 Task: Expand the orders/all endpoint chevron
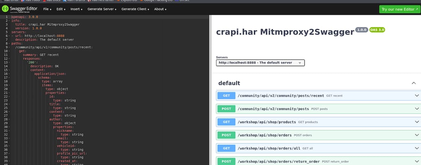(x=417, y=148)
